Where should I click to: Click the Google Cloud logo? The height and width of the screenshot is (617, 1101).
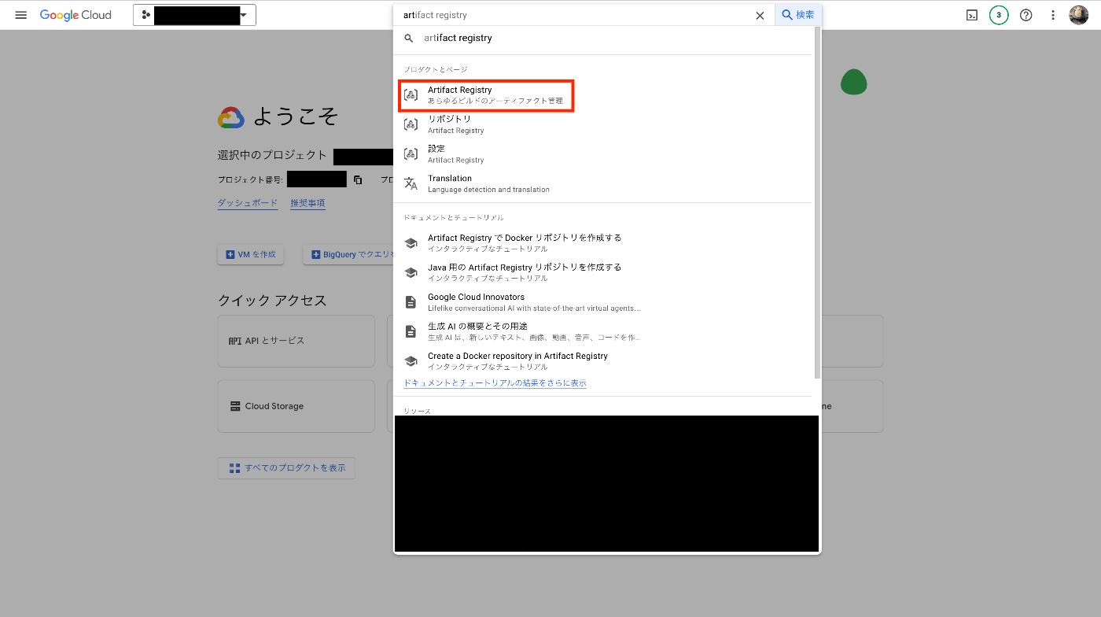(x=75, y=15)
